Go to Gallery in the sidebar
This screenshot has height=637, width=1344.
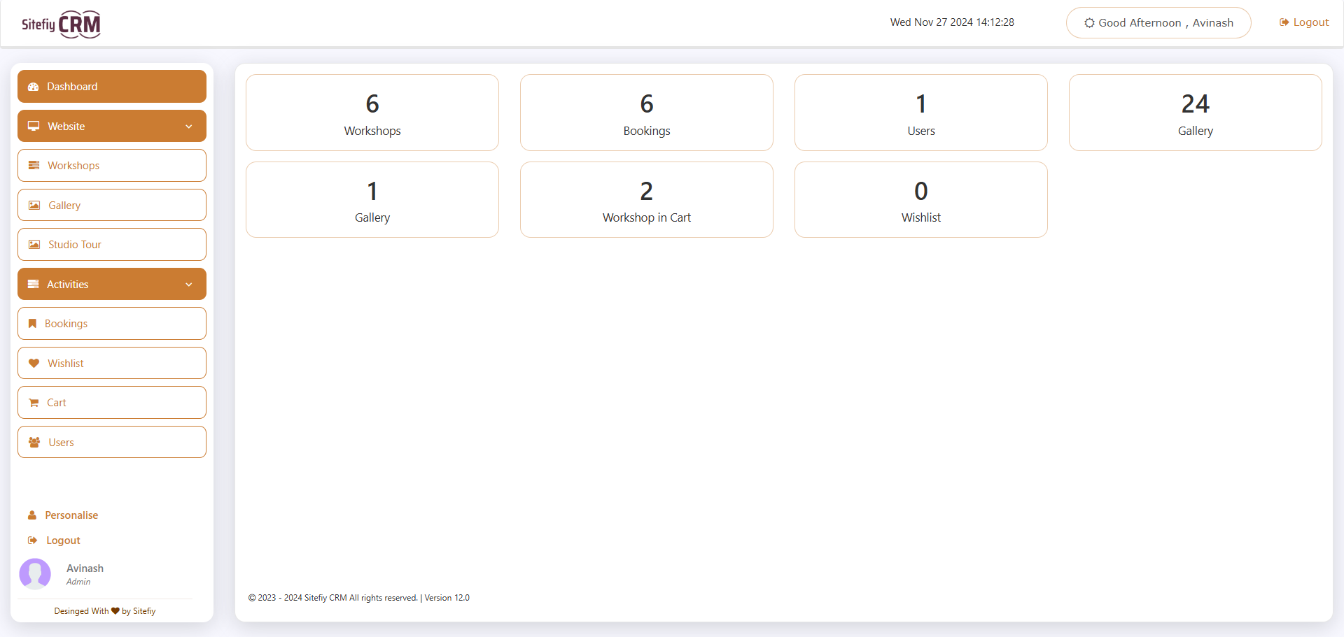(112, 206)
